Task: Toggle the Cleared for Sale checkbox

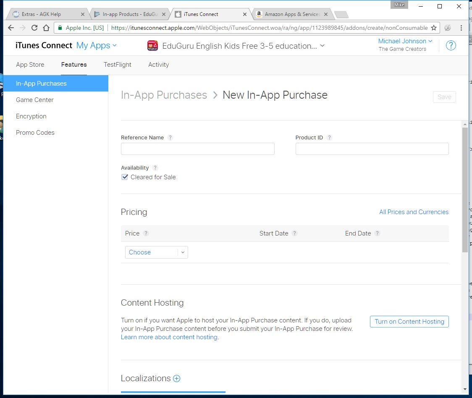Action: pos(125,177)
